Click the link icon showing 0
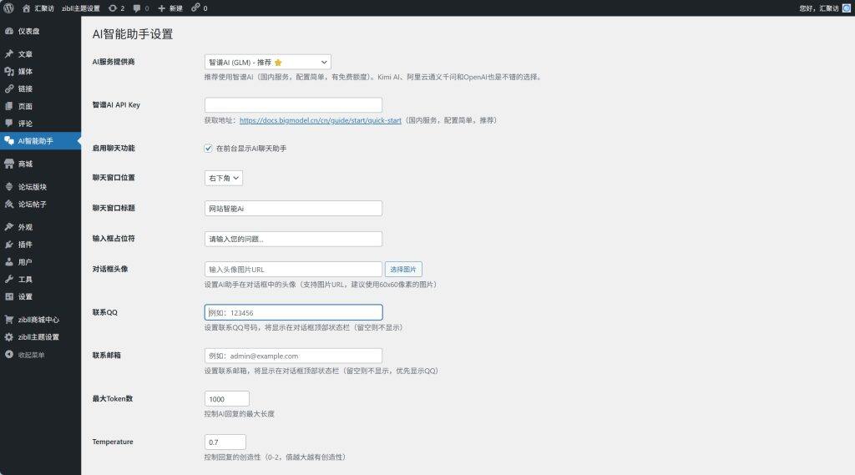Image resolution: width=855 pixels, height=475 pixels. click(x=195, y=8)
